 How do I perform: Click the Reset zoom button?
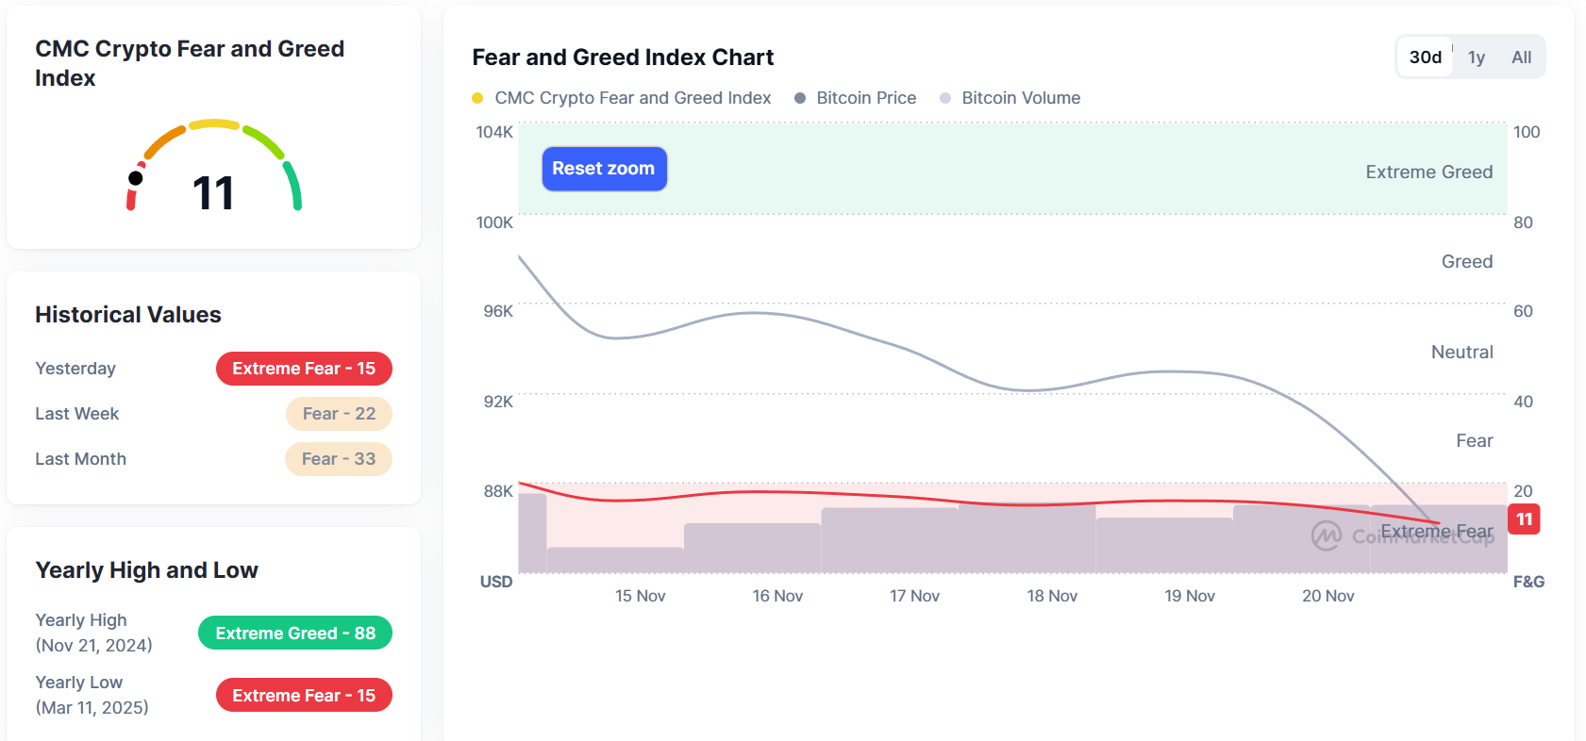click(x=604, y=169)
